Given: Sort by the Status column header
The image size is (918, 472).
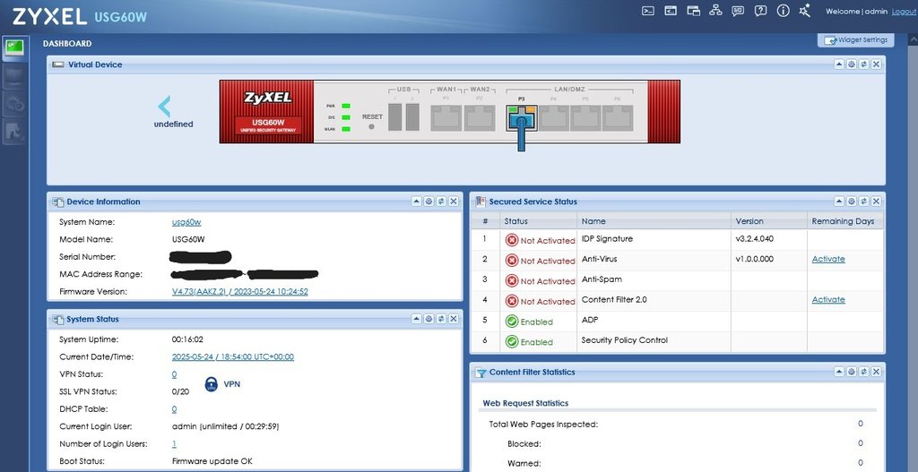Looking at the screenshot, I should (538, 221).
